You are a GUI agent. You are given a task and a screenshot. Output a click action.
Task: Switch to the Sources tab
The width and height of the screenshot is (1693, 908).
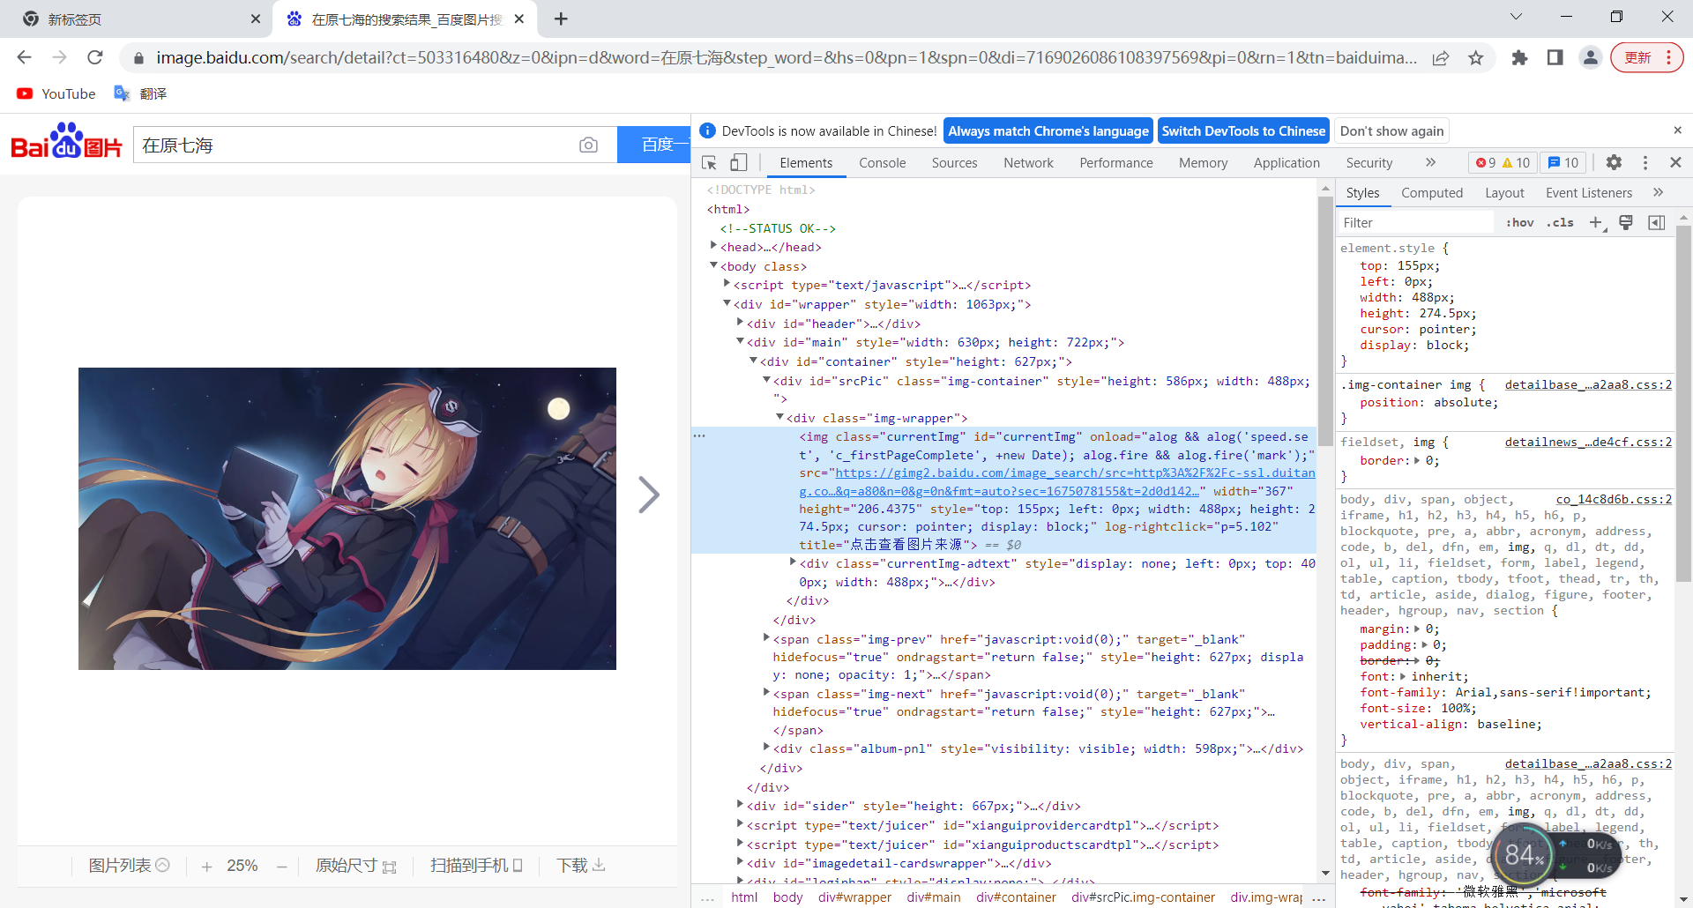[x=954, y=163]
